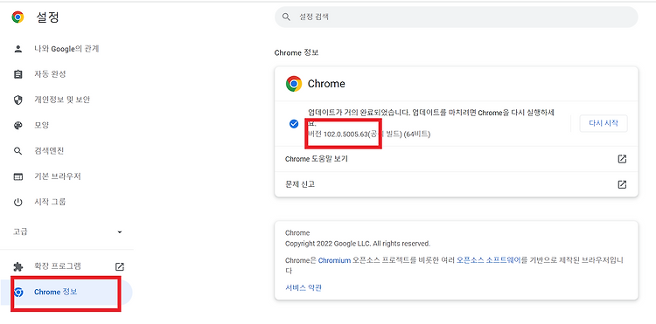Click the 다시 시작 relaunch button
Screen dimensions: 656x324
point(604,123)
